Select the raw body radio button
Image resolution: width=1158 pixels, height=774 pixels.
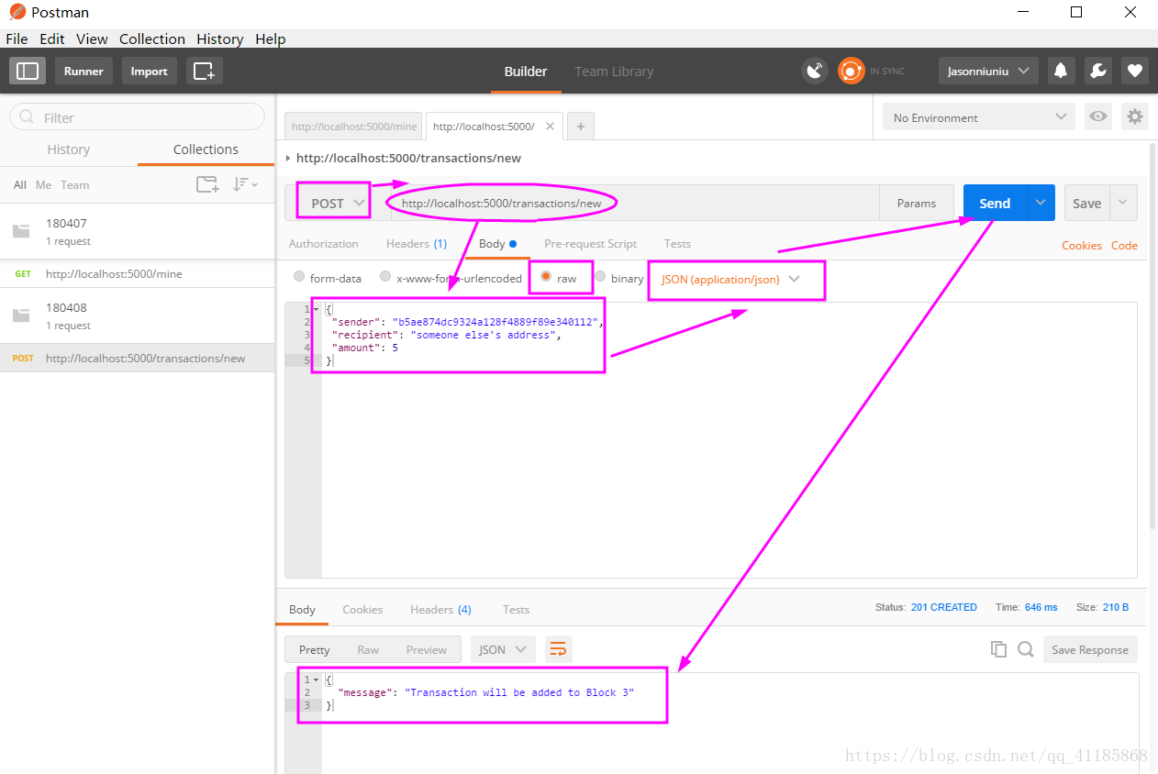tap(546, 277)
